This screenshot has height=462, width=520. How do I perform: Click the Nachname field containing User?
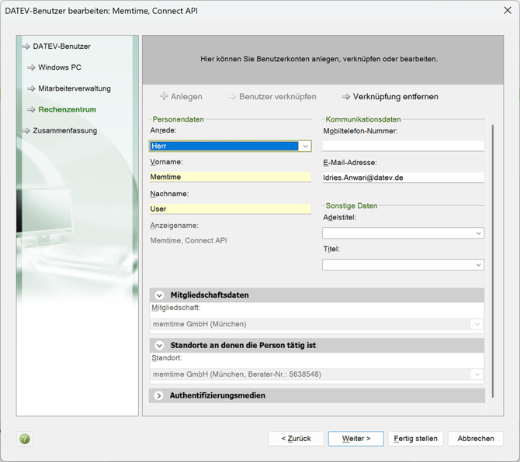click(x=230, y=209)
